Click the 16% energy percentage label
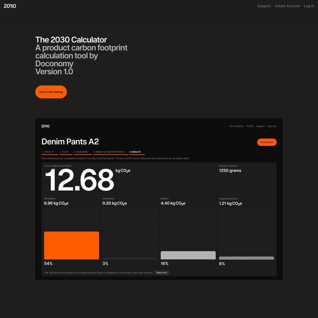 (164, 263)
